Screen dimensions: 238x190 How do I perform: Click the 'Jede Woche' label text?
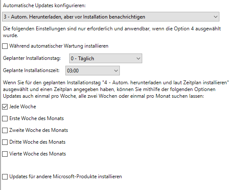click(x=23, y=107)
